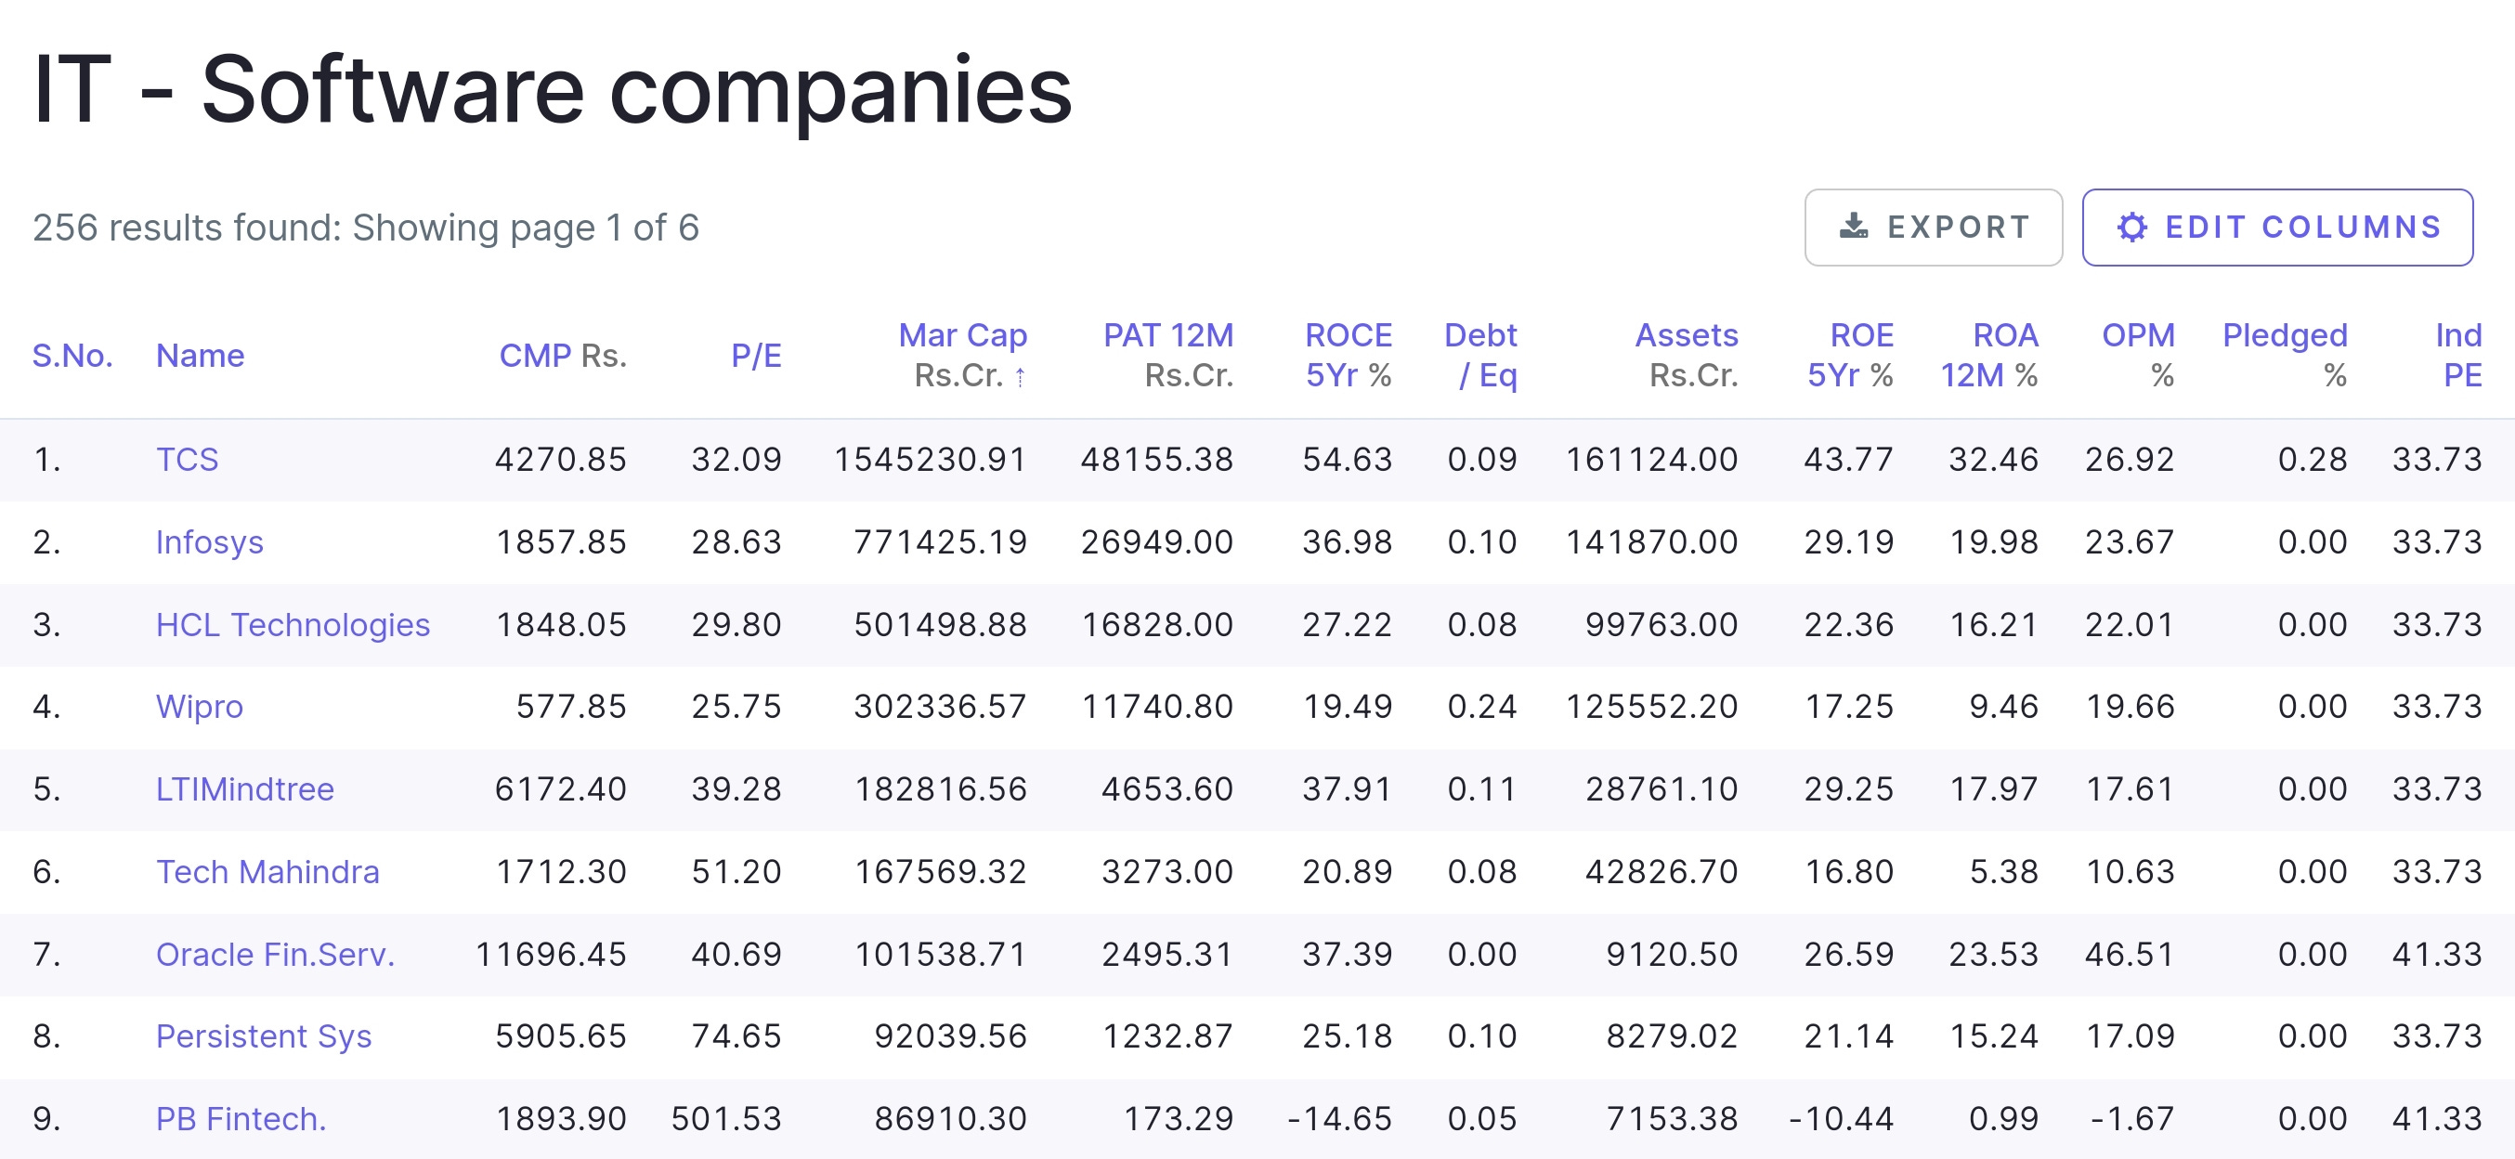Sort by Pledged % column header
This screenshot has width=2515, height=1159.
pos(2285,356)
